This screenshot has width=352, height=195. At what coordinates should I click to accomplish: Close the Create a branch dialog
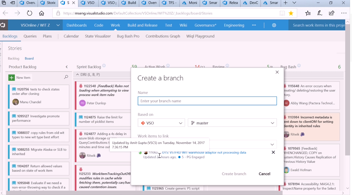[277, 72]
